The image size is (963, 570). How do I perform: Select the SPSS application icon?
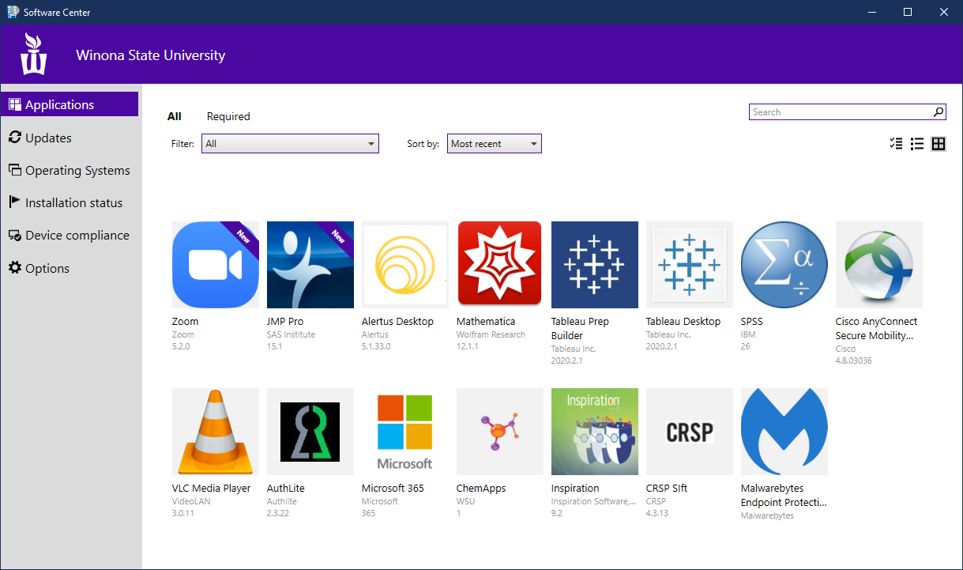(x=784, y=265)
